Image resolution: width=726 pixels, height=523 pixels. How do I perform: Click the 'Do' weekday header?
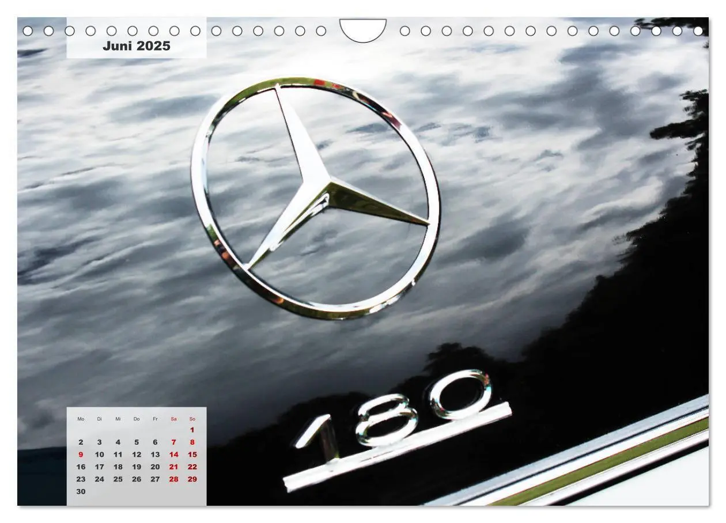coord(137,419)
